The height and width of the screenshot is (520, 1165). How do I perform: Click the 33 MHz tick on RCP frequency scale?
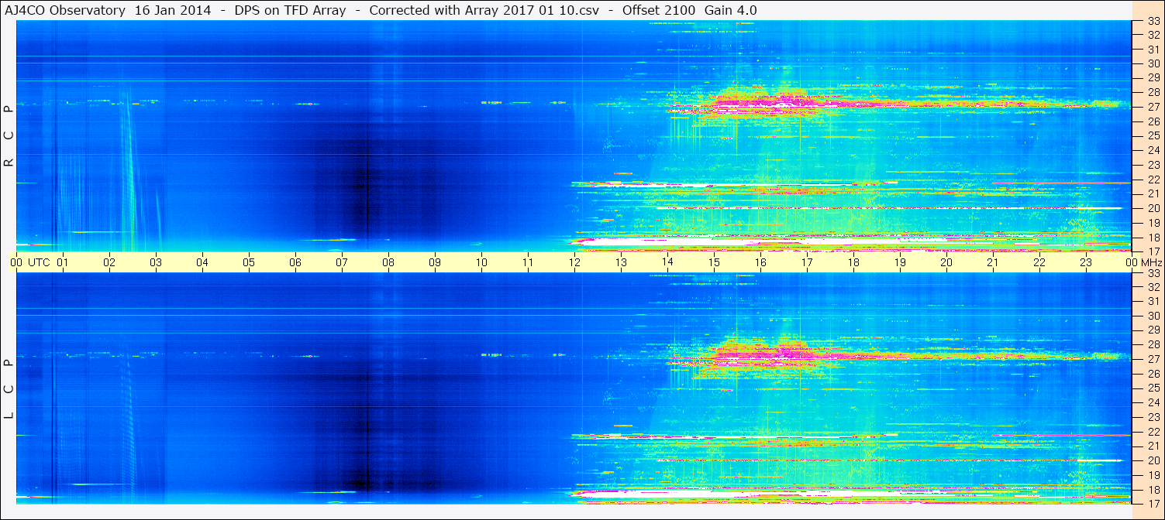click(x=1153, y=22)
